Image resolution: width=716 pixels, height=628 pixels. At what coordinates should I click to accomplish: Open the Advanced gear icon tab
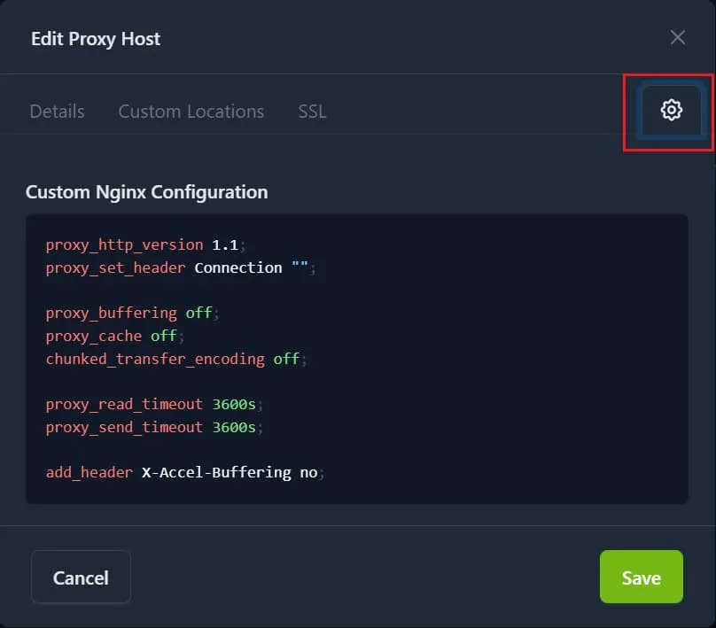click(671, 111)
